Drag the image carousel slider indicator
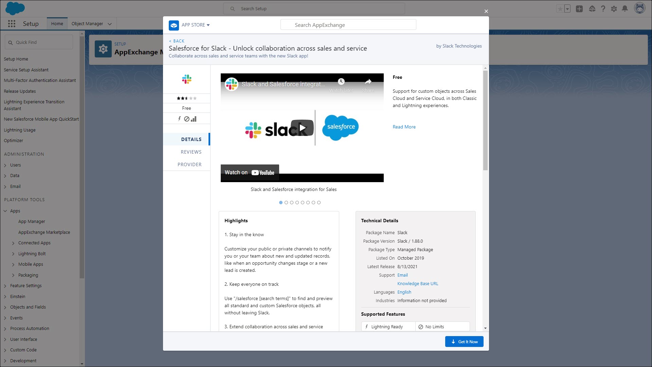 [x=281, y=203]
